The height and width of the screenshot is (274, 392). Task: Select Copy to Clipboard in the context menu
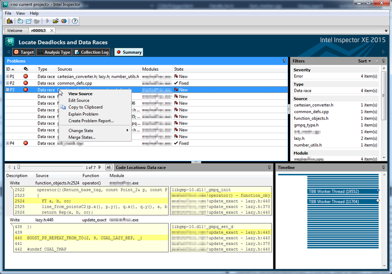[x=95, y=107]
